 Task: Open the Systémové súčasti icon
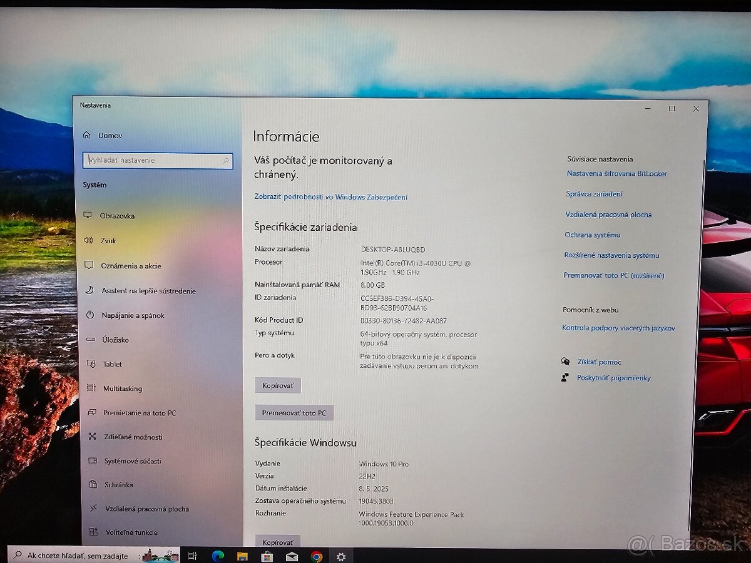point(93,461)
